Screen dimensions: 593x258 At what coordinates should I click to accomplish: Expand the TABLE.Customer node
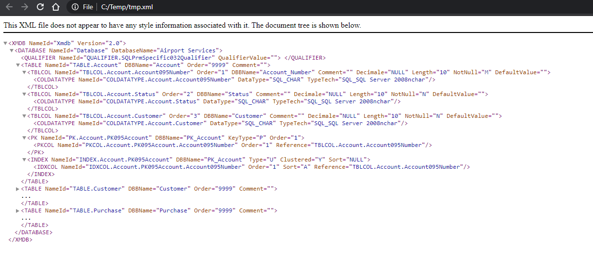(x=18, y=189)
